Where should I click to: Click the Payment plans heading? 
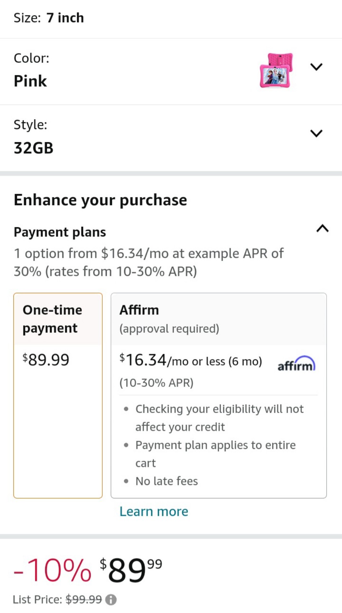pos(60,232)
